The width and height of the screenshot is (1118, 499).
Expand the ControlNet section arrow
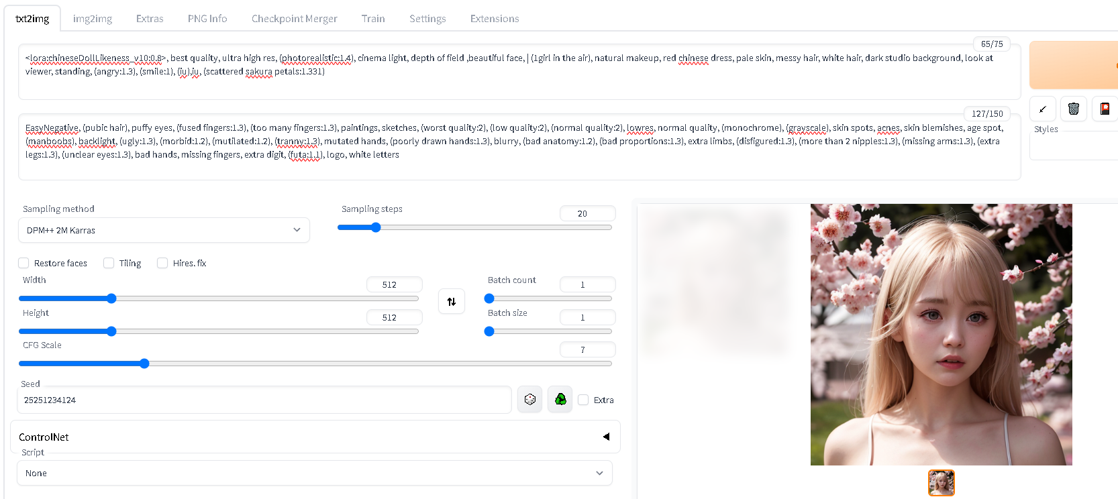coord(607,437)
